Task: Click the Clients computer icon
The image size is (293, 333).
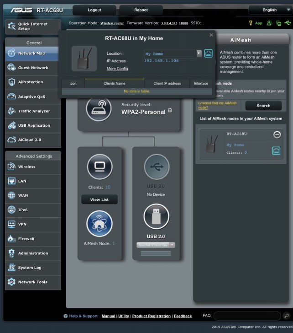Action: coord(100,166)
